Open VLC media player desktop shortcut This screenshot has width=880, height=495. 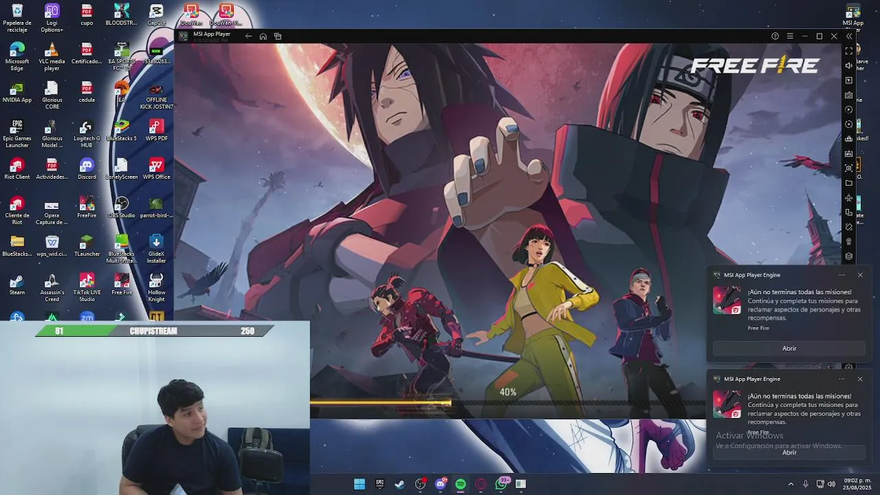pyautogui.click(x=52, y=56)
